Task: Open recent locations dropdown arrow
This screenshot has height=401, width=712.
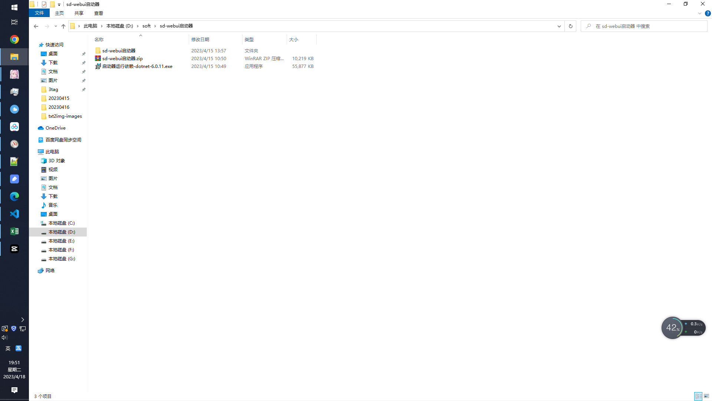Action: point(56,26)
